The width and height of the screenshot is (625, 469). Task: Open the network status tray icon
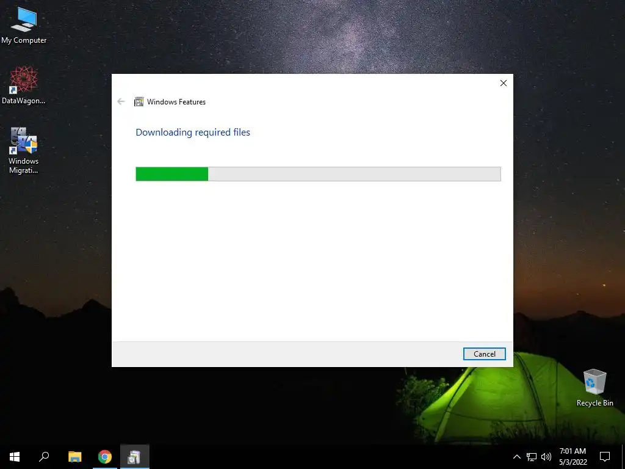coord(532,457)
